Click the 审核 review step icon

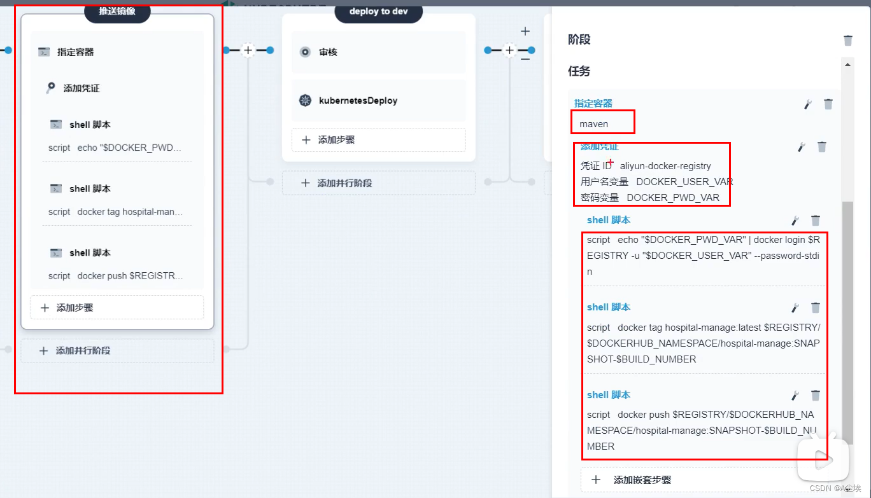coord(305,52)
